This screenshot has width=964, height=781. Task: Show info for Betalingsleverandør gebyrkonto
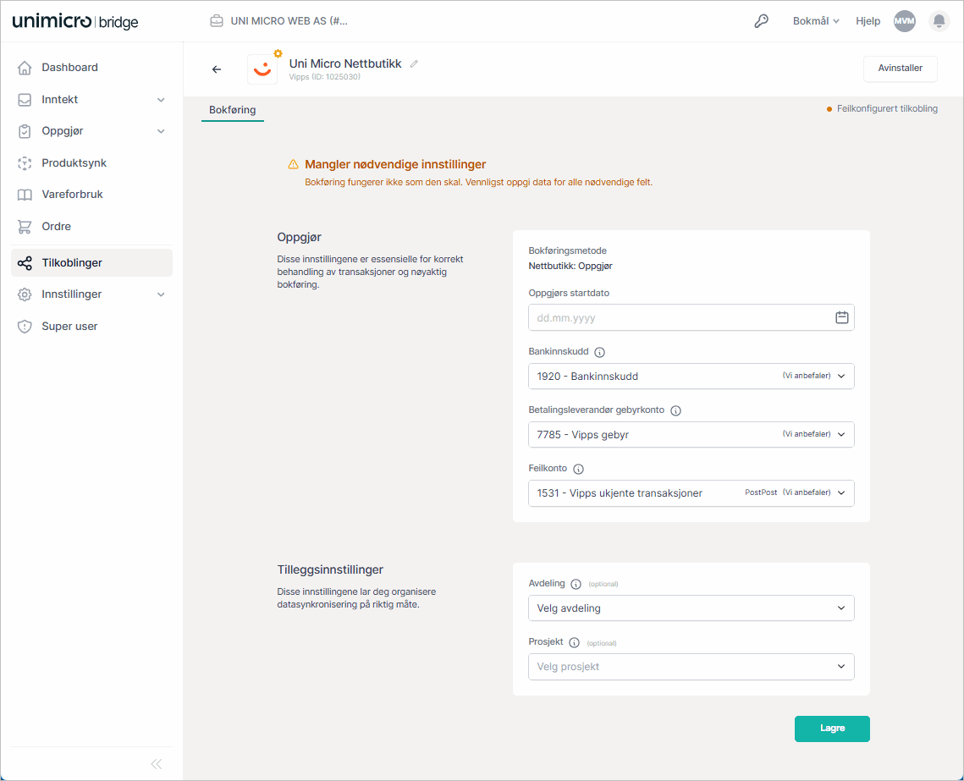point(675,410)
